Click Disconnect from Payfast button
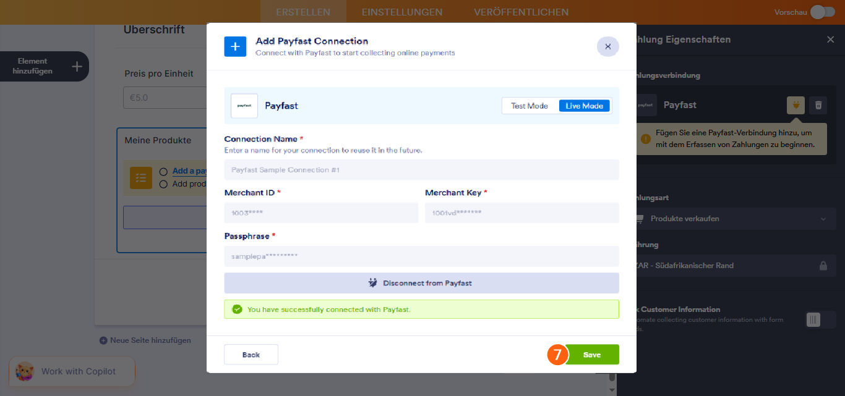The width and height of the screenshot is (845, 396). (x=421, y=283)
